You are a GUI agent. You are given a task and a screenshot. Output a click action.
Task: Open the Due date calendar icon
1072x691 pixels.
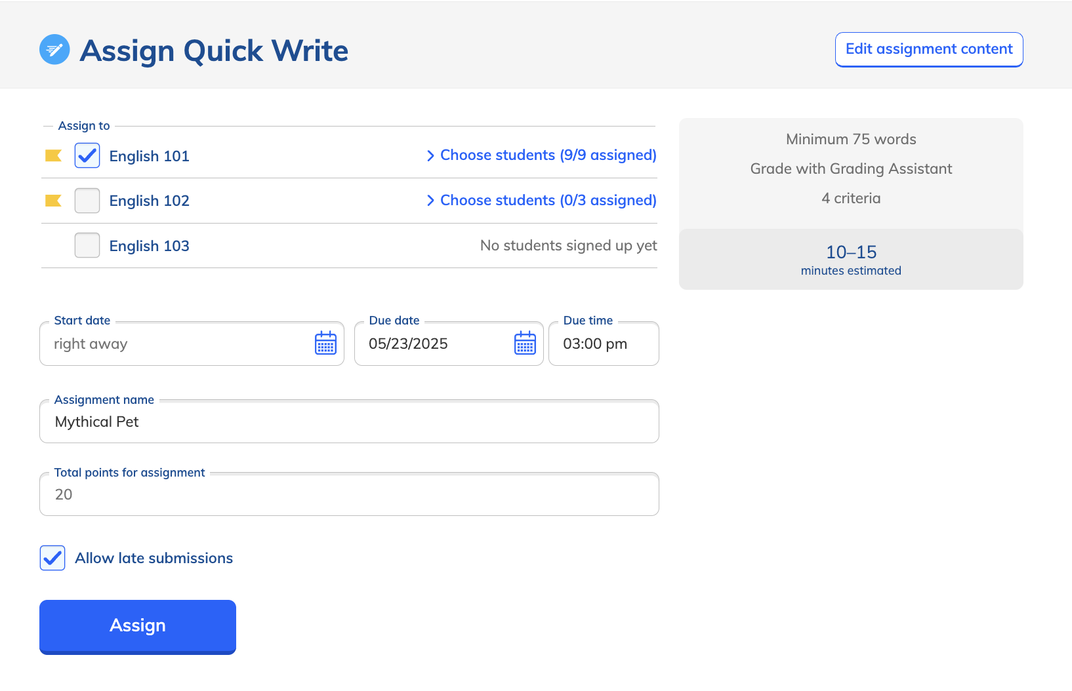(525, 343)
